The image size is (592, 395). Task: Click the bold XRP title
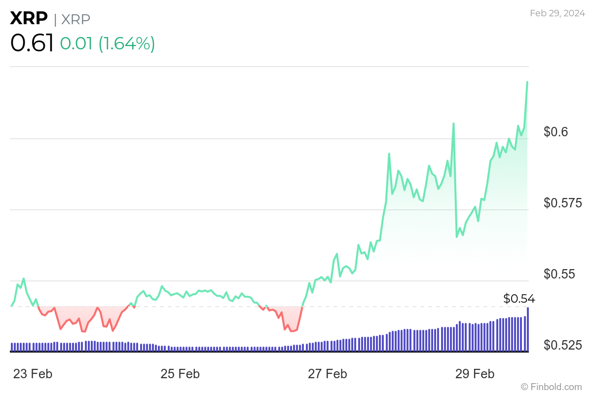click(x=29, y=19)
